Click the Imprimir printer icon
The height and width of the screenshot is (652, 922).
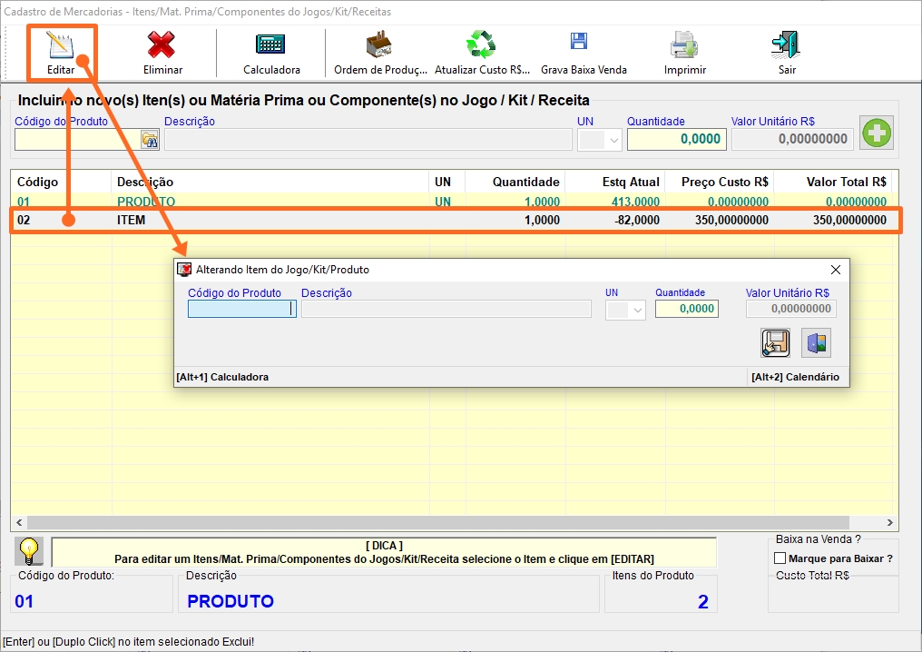pyautogui.click(x=684, y=45)
